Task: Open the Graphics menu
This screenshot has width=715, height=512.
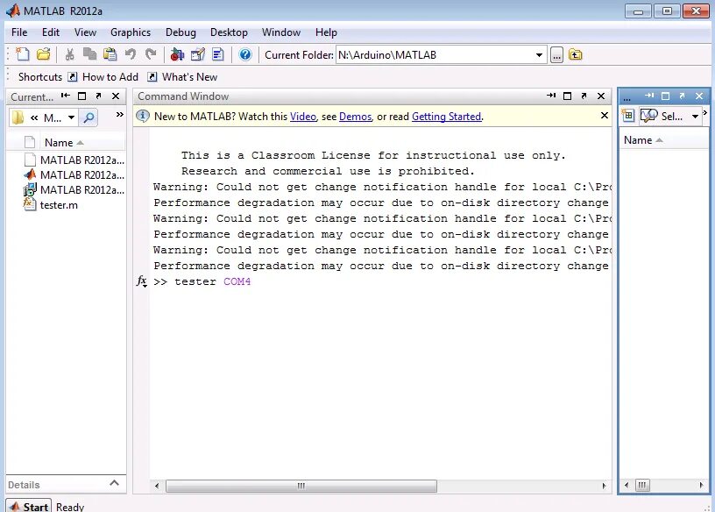Action: pos(131,32)
